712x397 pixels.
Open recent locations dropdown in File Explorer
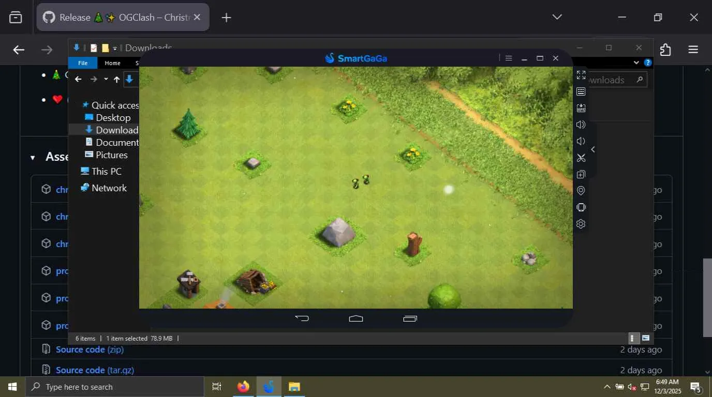106,79
